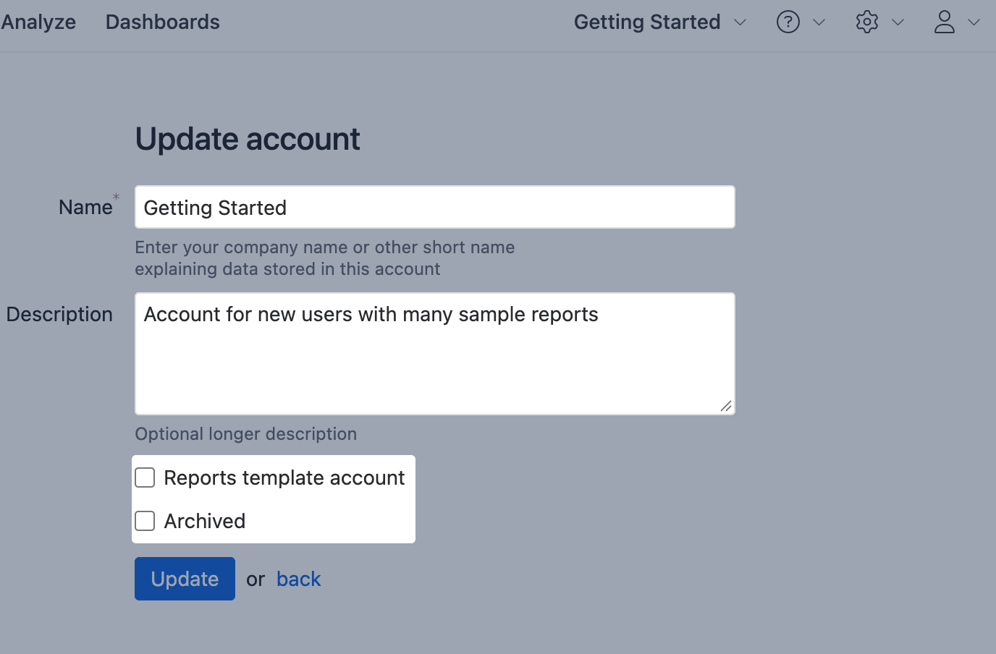
Task: Focus the Name input field
Action: pyautogui.click(x=435, y=207)
